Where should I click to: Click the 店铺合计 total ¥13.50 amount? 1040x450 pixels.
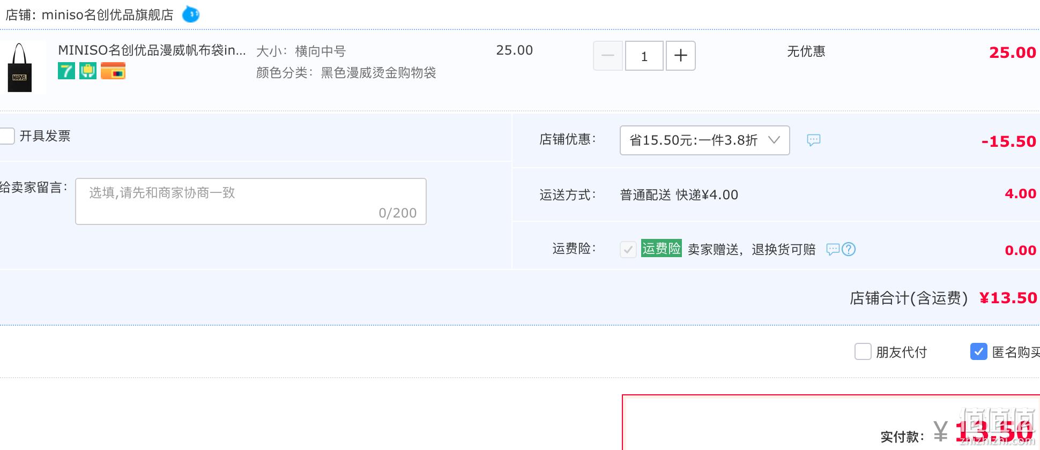click(x=1008, y=298)
